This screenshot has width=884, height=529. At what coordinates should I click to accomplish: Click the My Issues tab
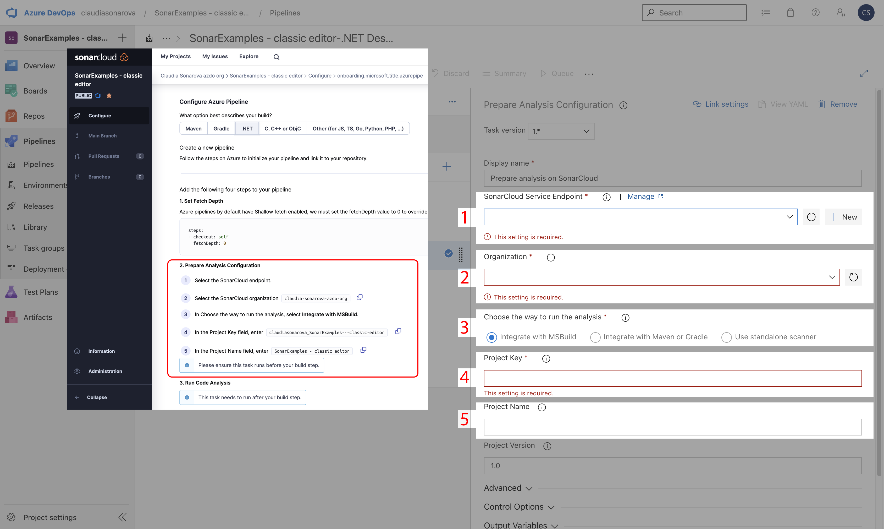[x=214, y=56]
